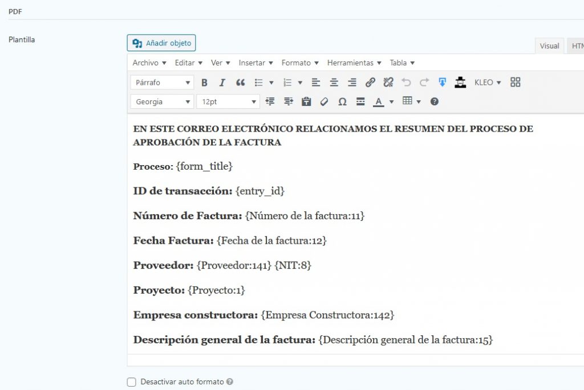Apply italic formatting
Screen dimensions: 584x390
pos(222,83)
